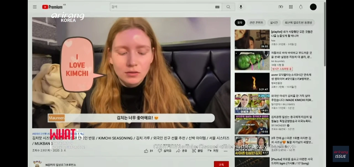The image size is (354, 167).
Task: Start voice search with the microphone icon
Action: pyautogui.click(x=241, y=7)
